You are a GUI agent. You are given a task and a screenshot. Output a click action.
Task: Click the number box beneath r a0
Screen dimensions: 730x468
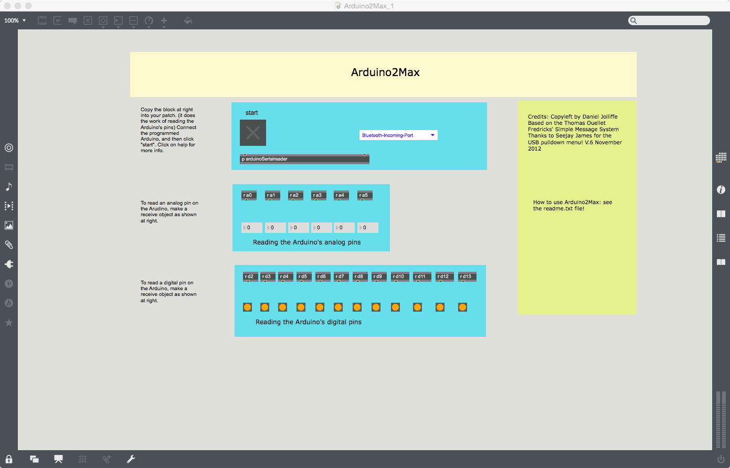(x=252, y=228)
